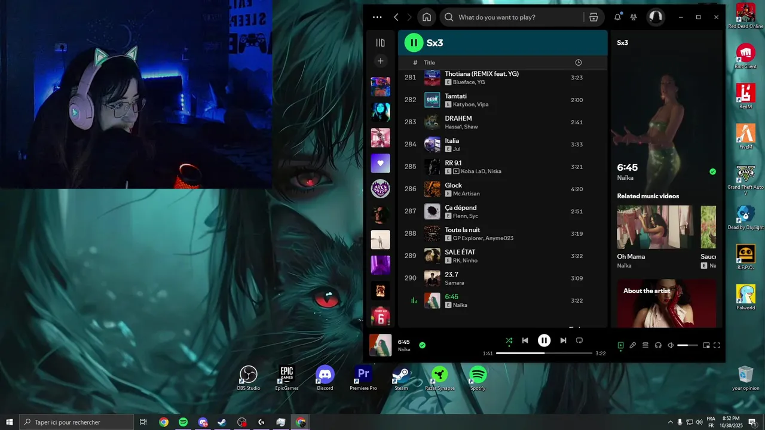765x430 pixels.
Task: Open the Palworld desktop icon
Action: coord(745,297)
